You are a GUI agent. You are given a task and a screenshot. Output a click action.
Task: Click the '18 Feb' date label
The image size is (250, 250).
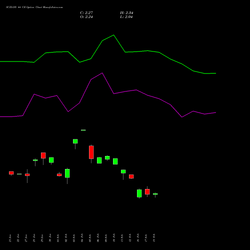click(154, 238)
